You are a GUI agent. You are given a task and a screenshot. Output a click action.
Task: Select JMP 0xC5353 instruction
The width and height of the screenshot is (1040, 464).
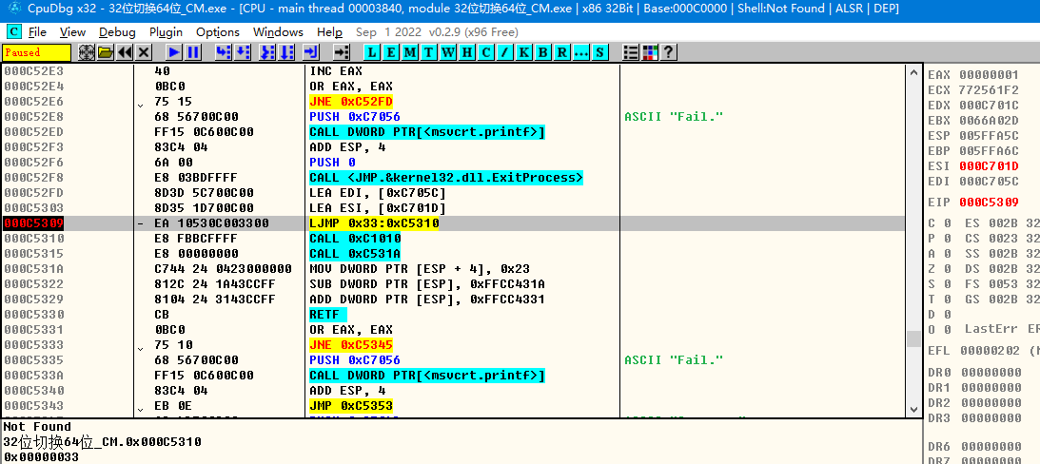coord(351,405)
